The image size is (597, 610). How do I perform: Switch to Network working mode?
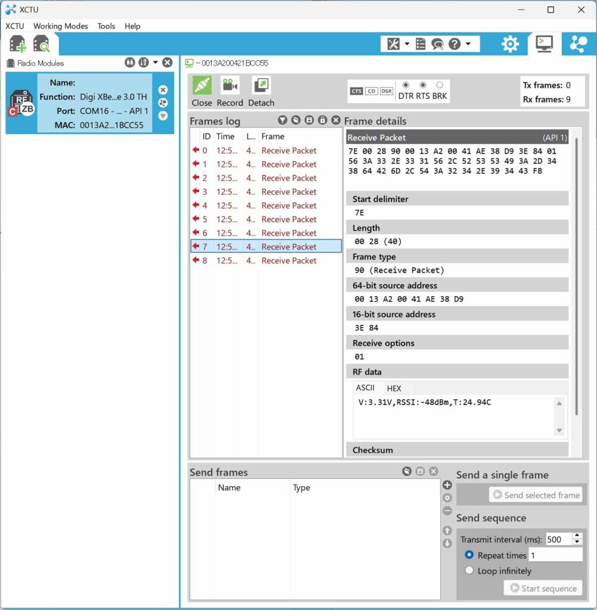579,44
